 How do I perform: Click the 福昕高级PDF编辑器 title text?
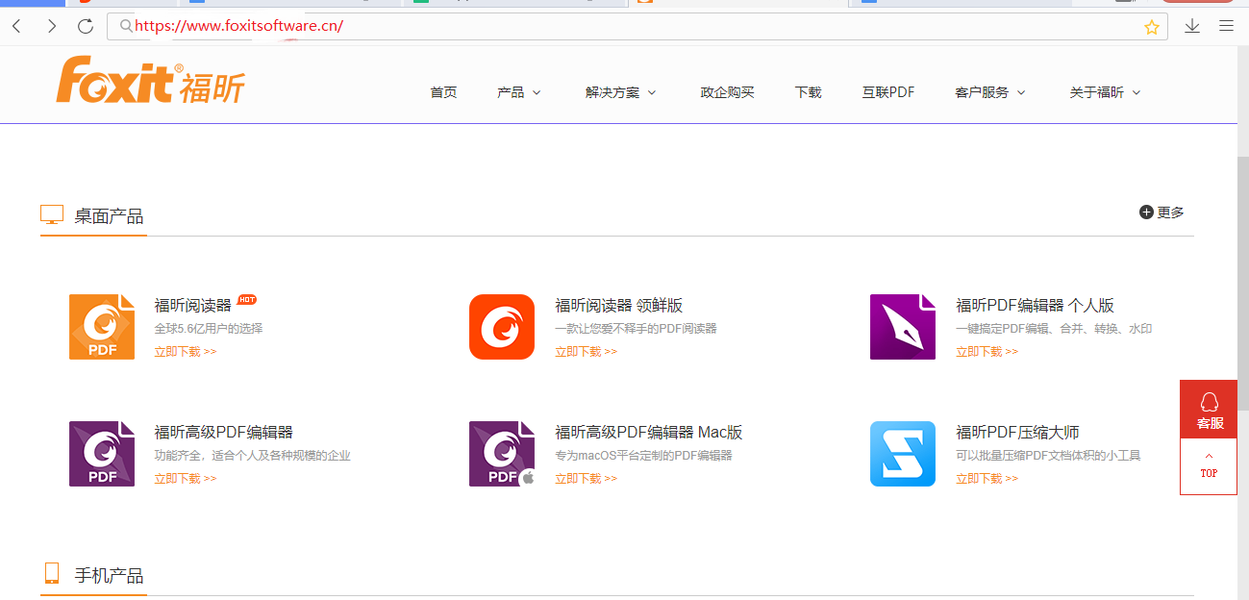223,433
